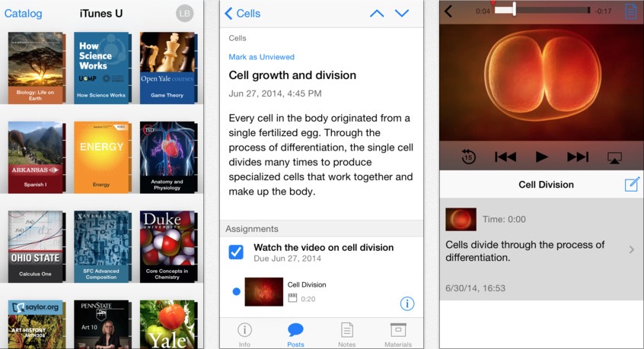The height and width of the screenshot is (349, 644).
Task: Switch to the Posts tab
Action: (295, 335)
